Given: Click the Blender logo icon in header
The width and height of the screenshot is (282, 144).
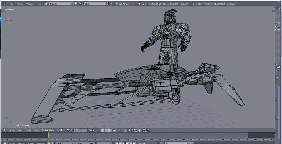Looking at the screenshot, I should [x=139, y=4].
